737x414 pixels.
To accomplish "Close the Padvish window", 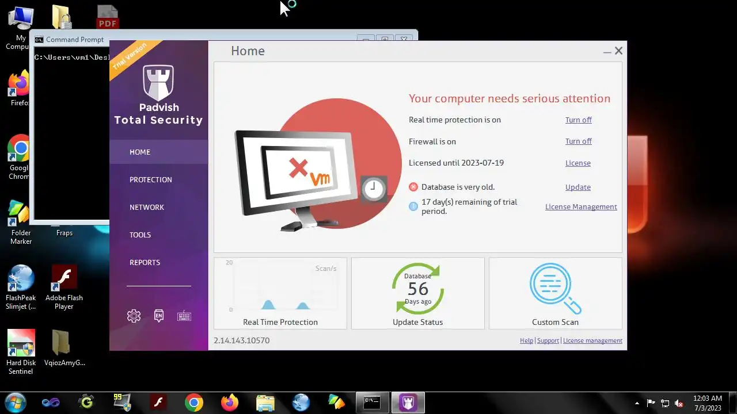I will (x=618, y=51).
